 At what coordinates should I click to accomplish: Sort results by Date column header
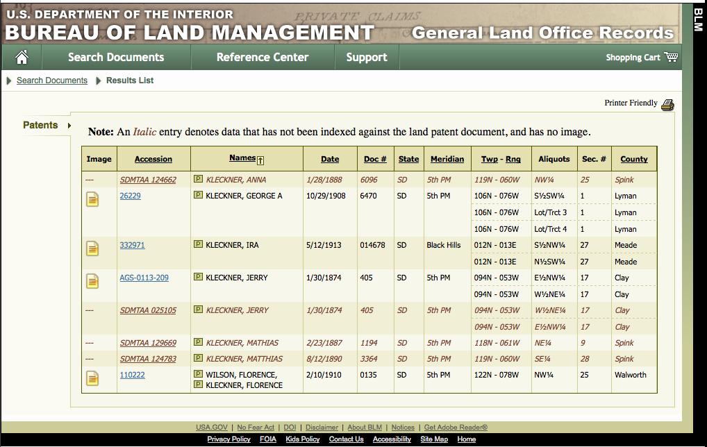pos(330,159)
